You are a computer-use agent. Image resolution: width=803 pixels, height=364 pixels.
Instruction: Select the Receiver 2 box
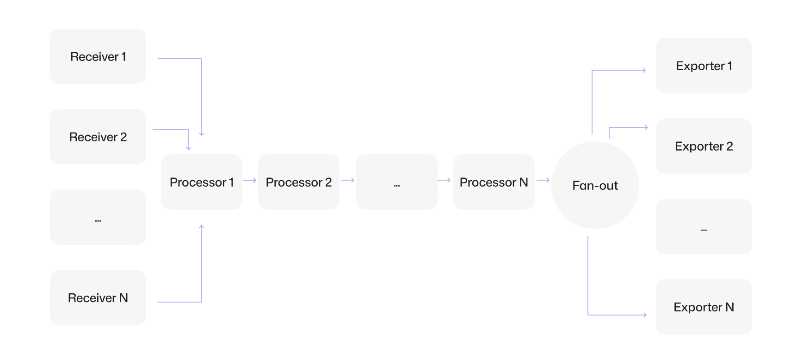coord(98,137)
